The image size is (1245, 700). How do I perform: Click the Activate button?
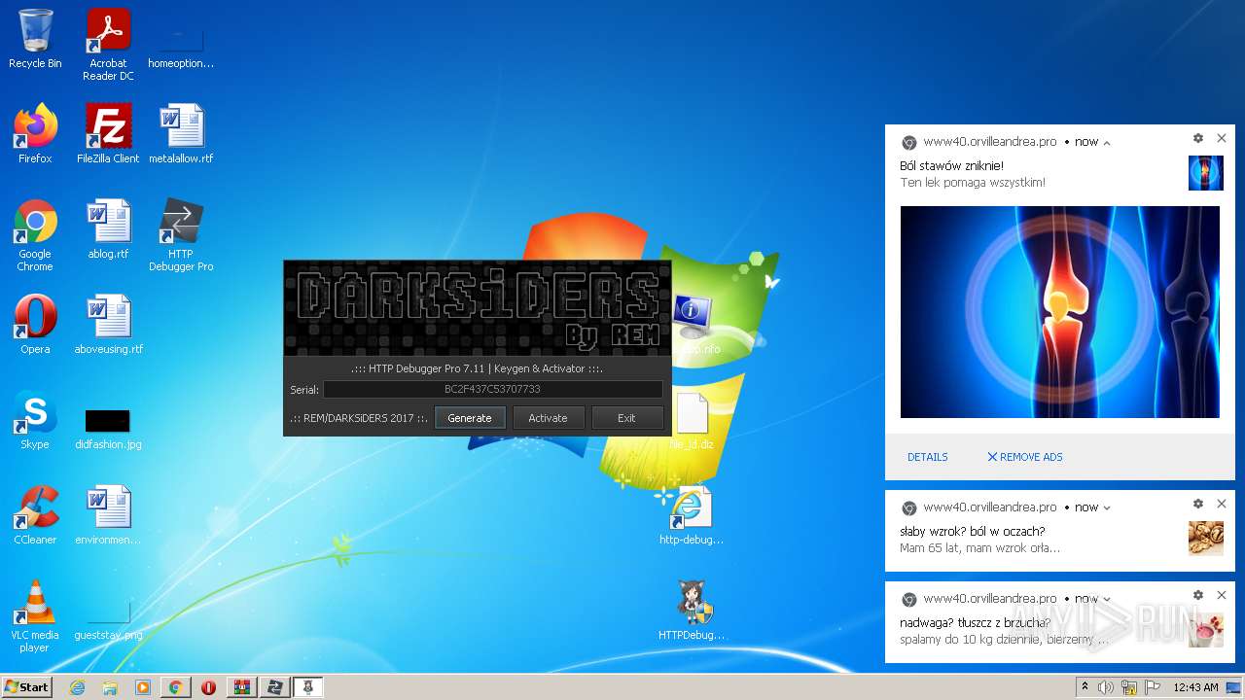point(548,418)
